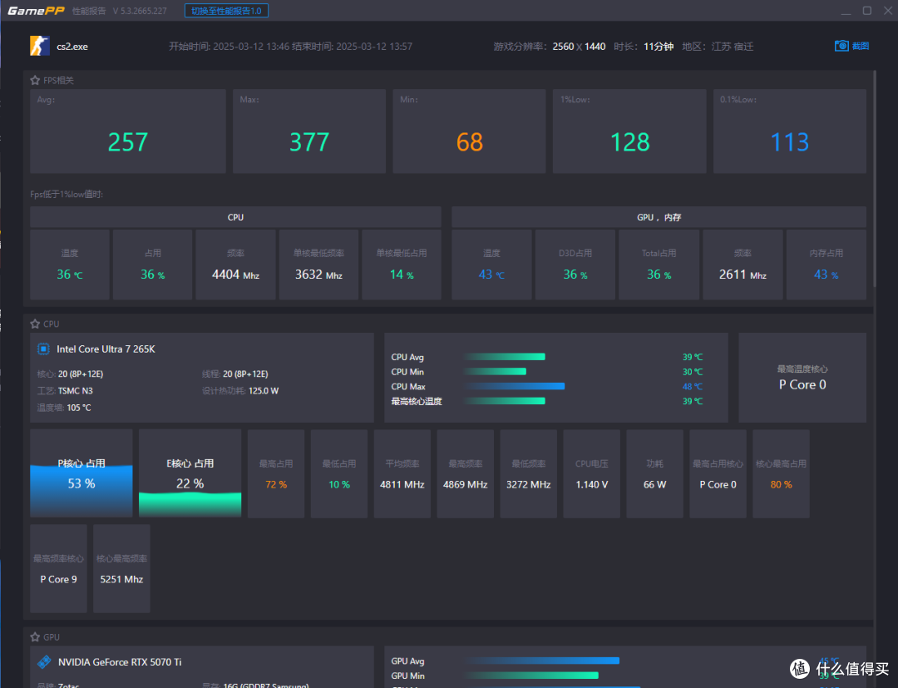Viewport: 898px width, 688px height.
Task: Click the 1.140 V CPU voltage
Action: [x=592, y=485]
